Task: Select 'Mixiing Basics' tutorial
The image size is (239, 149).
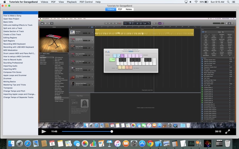Action: coord(20,82)
